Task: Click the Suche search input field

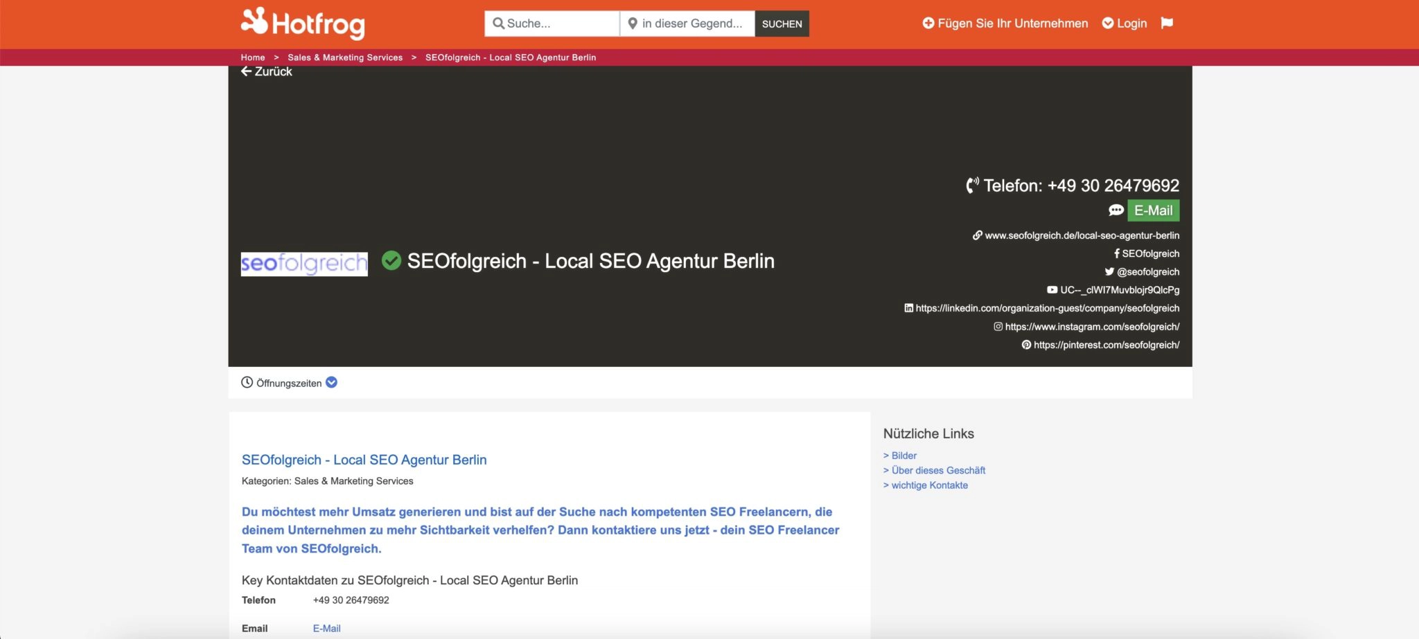Action: coord(552,24)
